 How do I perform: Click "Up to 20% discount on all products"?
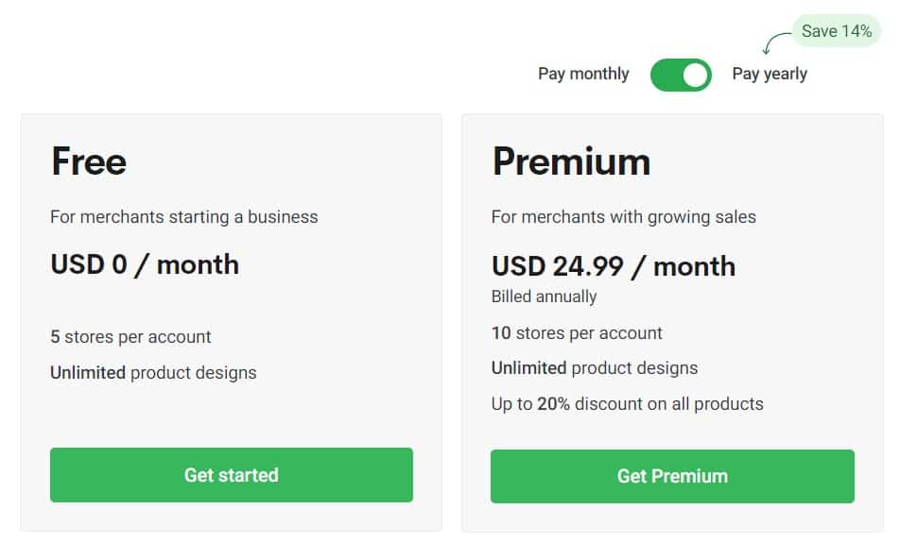pyautogui.click(x=627, y=404)
